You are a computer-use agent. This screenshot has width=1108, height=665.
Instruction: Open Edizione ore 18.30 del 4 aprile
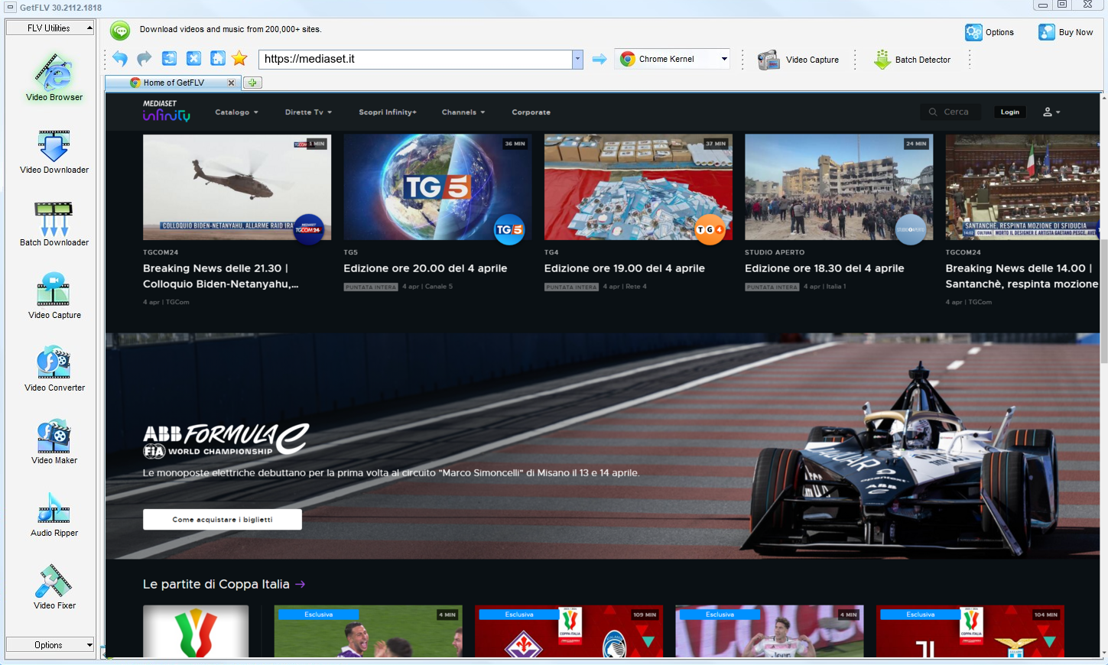click(824, 268)
